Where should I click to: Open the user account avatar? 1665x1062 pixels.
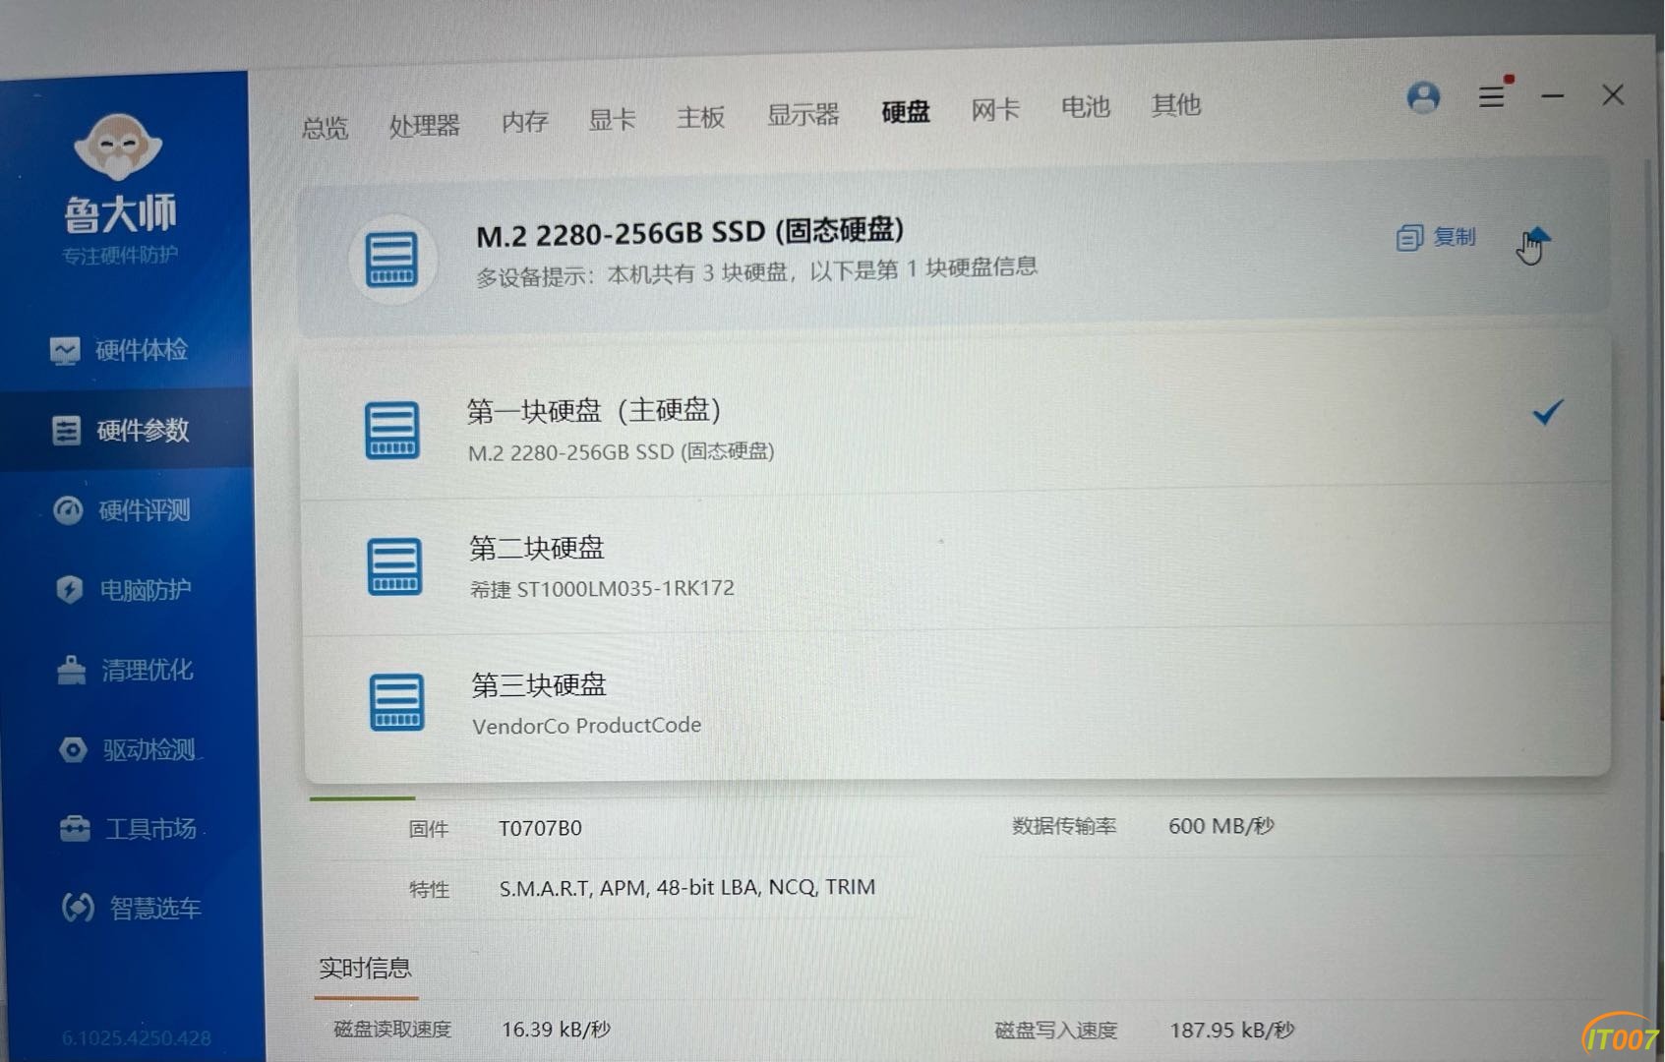[1423, 97]
